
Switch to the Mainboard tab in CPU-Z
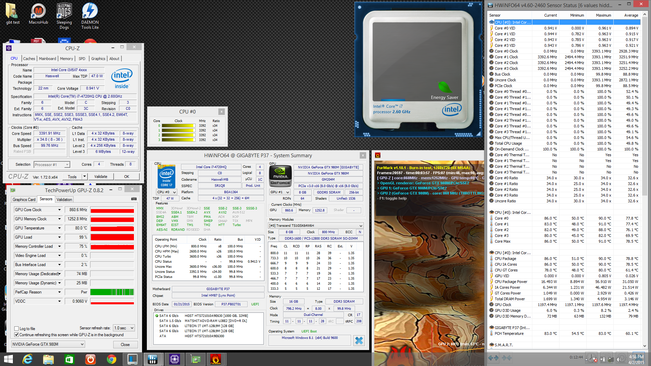pos(47,59)
